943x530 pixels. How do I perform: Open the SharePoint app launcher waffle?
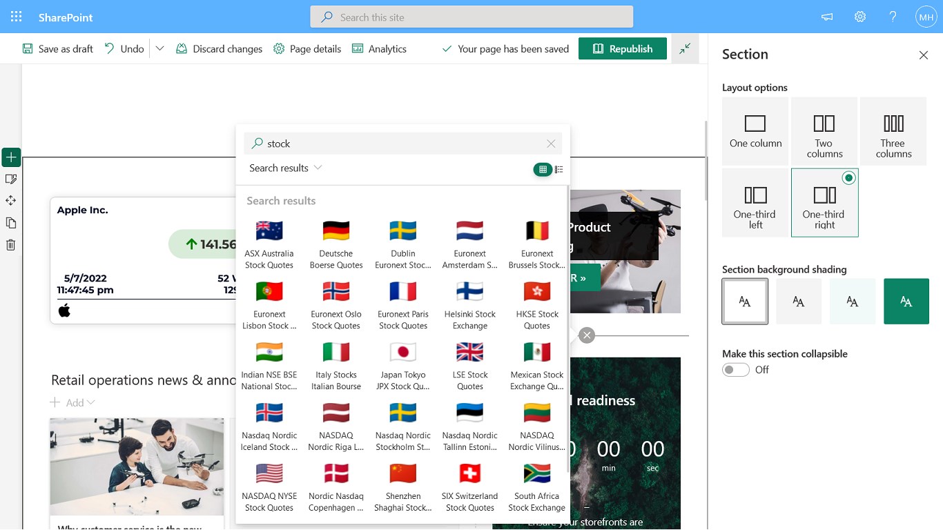[x=17, y=17]
